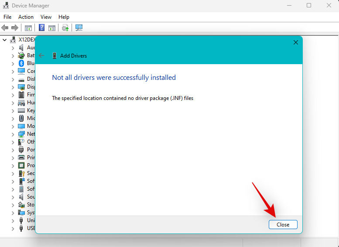Viewport: 339px width, 247px height.
Task: Expand the Key category chevron
Action: click(x=13, y=110)
